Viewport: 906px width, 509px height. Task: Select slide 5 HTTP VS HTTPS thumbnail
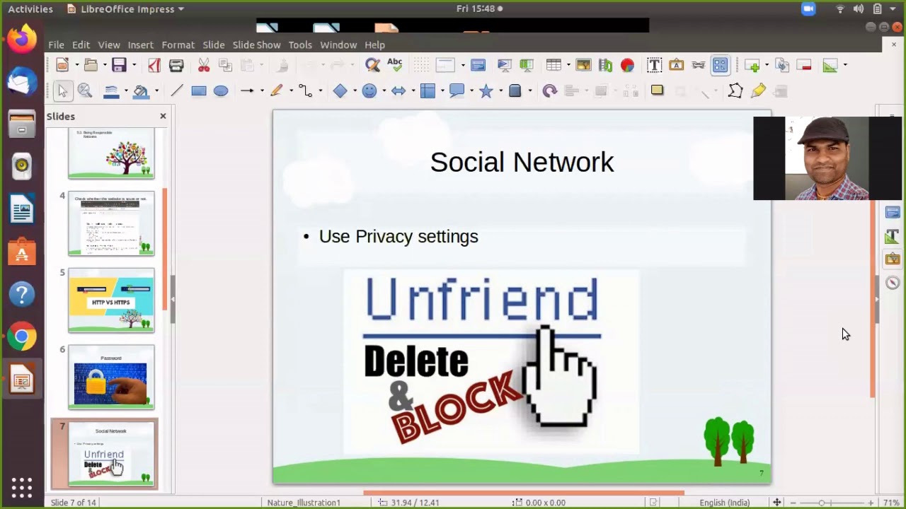coord(111,300)
